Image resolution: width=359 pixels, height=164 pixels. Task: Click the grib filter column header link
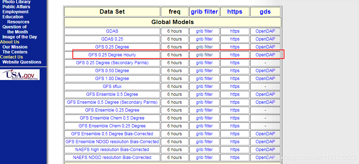pyautogui.click(x=204, y=11)
